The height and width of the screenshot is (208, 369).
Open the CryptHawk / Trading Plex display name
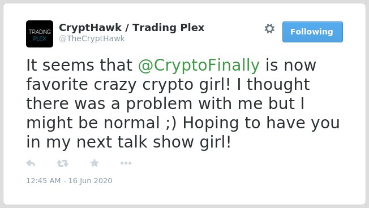point(131,28)
